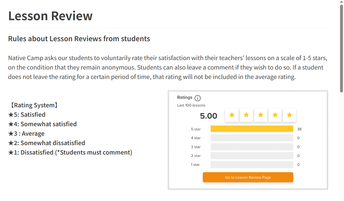This screenshot has height=201, width=344.
Task: Select the first rating star
Action: coord(232,115)
